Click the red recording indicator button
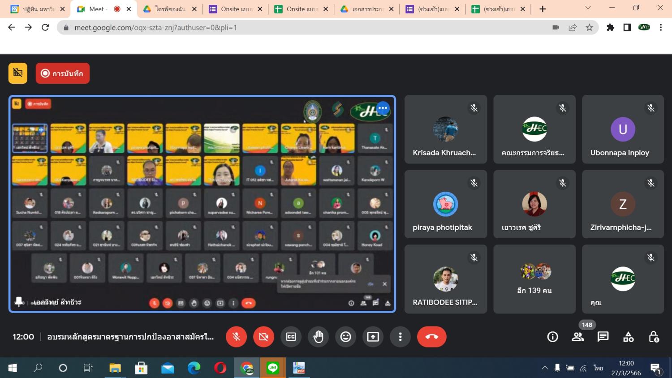672x378 pixels. pos(63,73)
